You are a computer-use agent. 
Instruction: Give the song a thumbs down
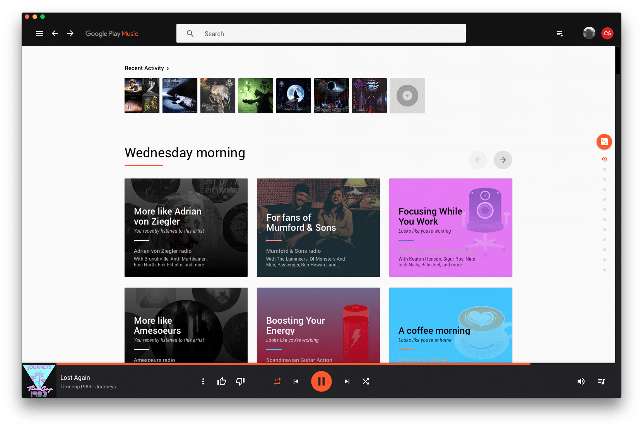pos(240,381)
